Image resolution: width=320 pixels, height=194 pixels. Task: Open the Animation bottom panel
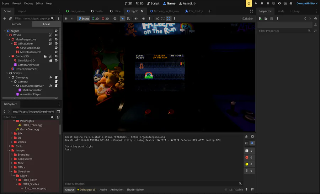click(x=117, y=189)
